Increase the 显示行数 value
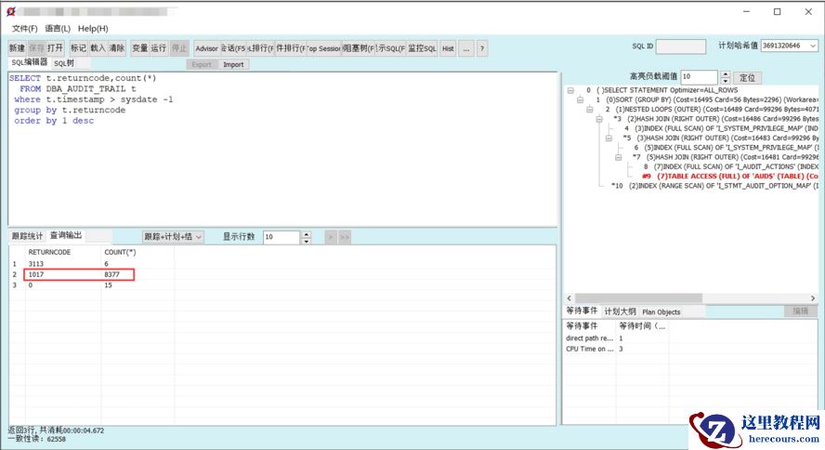Screen dimensions: 825x450 (307, 233)
